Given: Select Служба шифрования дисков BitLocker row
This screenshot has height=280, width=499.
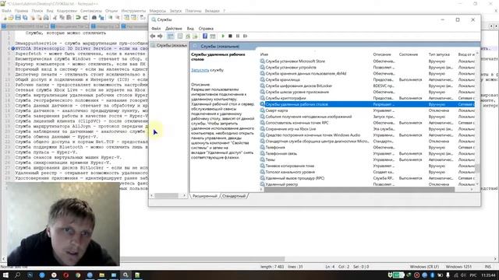Looking at the screenshot, I should pos(367,86).
